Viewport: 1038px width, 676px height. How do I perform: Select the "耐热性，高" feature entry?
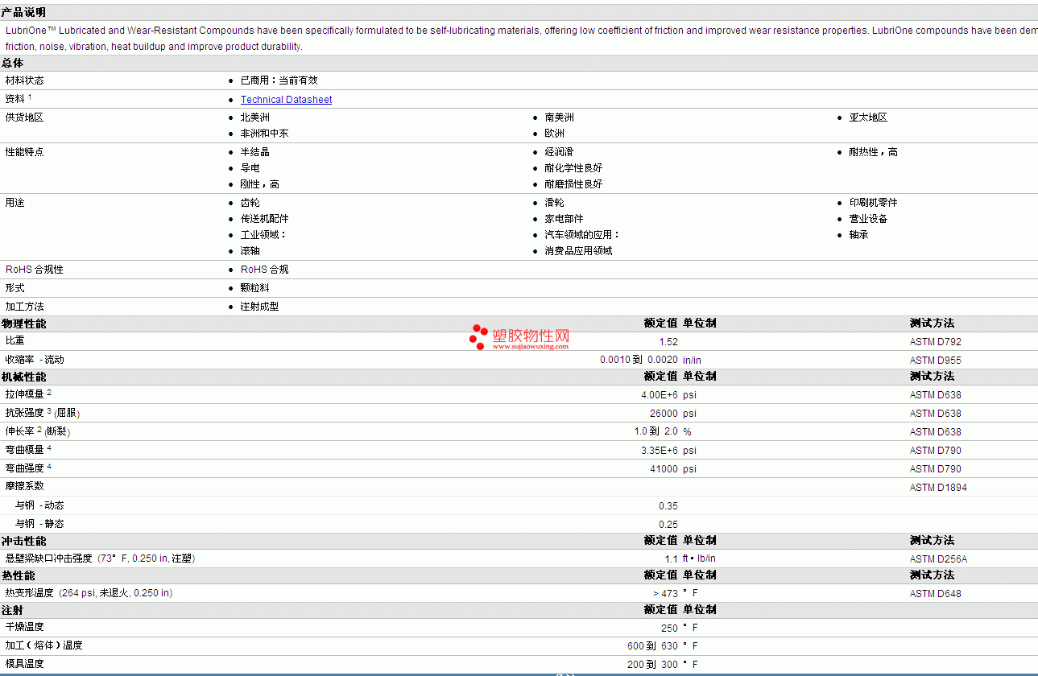[x=873, y=152]
